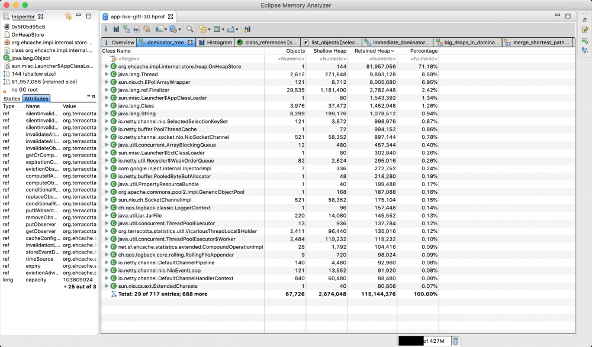Switch to the Histogram tab
Screen dimensions: 592x347
(215, 43)
